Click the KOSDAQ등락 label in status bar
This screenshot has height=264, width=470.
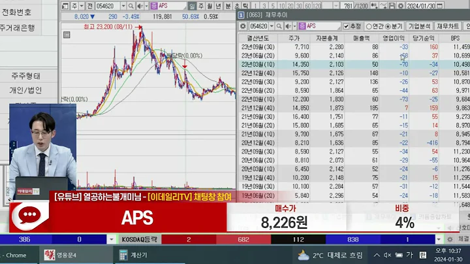click(x=140, y=239)
